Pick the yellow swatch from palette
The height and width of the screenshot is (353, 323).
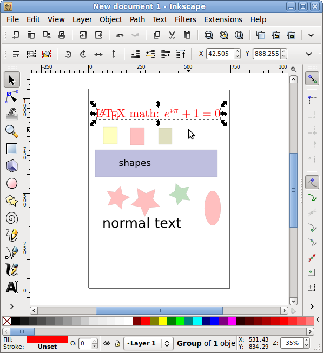(163, 321)
